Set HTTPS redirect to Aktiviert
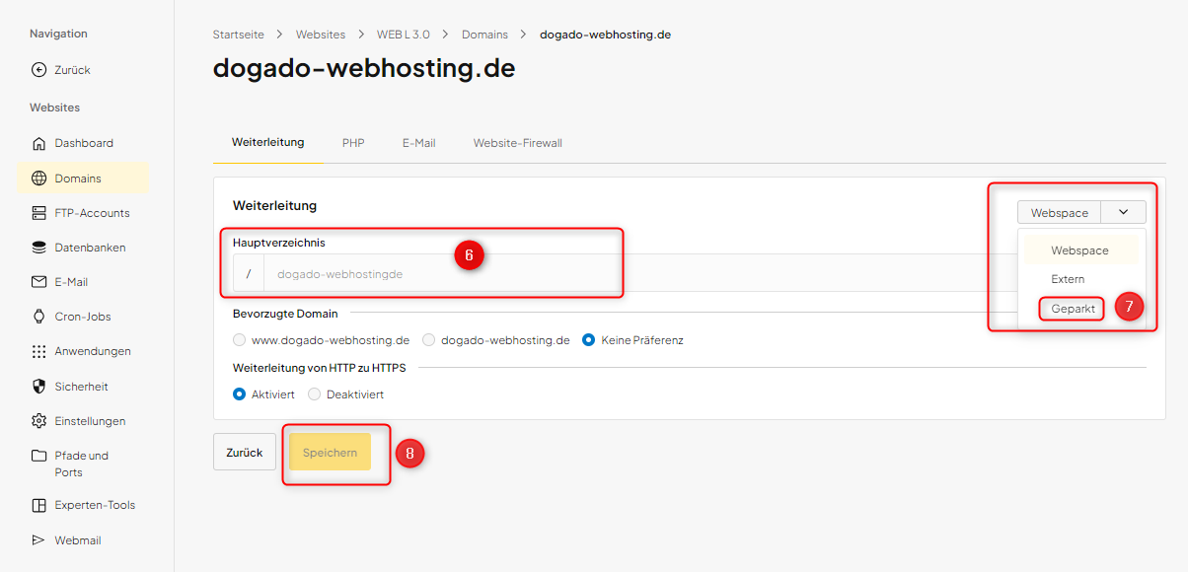This screenshot has width=1188, height=572. tap(240, 394)
